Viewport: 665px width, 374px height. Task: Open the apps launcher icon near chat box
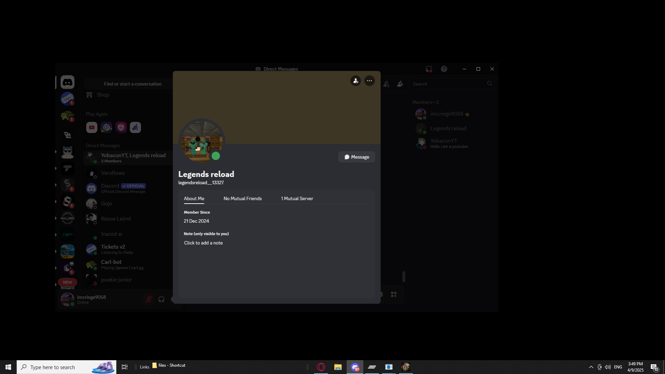394,294
